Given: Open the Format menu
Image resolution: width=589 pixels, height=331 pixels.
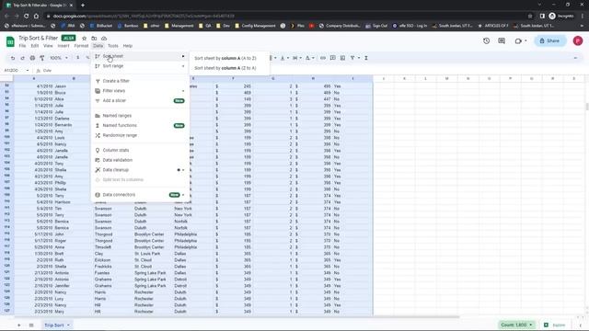Looking at the screenshot, I should 81,46.
